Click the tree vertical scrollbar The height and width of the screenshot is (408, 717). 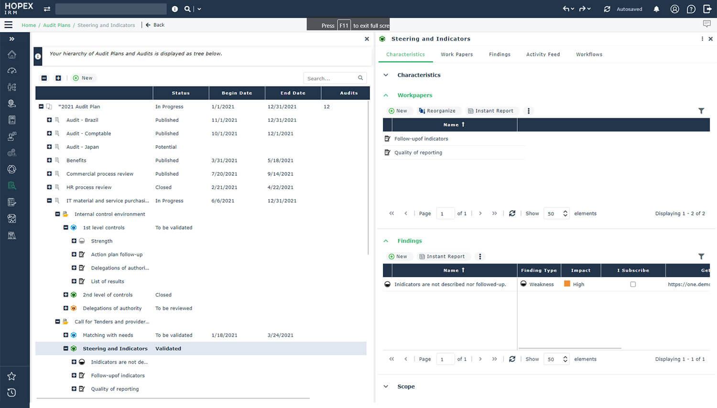tap(369, 177)
